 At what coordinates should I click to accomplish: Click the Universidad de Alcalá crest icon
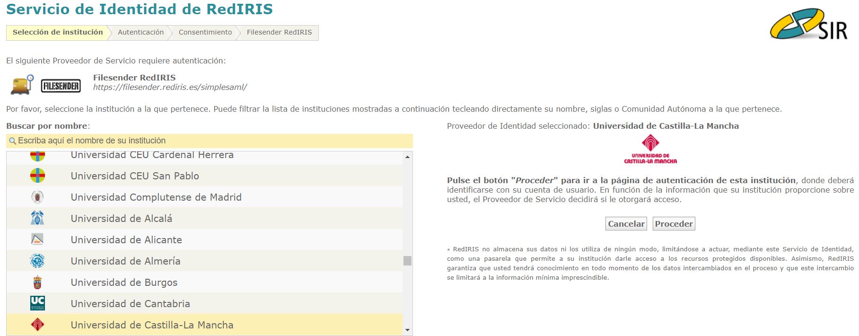(x=37, y=218)
